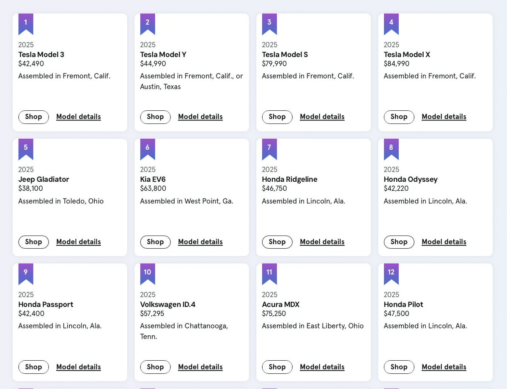This screenshot has height=389, width=507.
Task: Click the $79,990 price
Action: point(274,64)
